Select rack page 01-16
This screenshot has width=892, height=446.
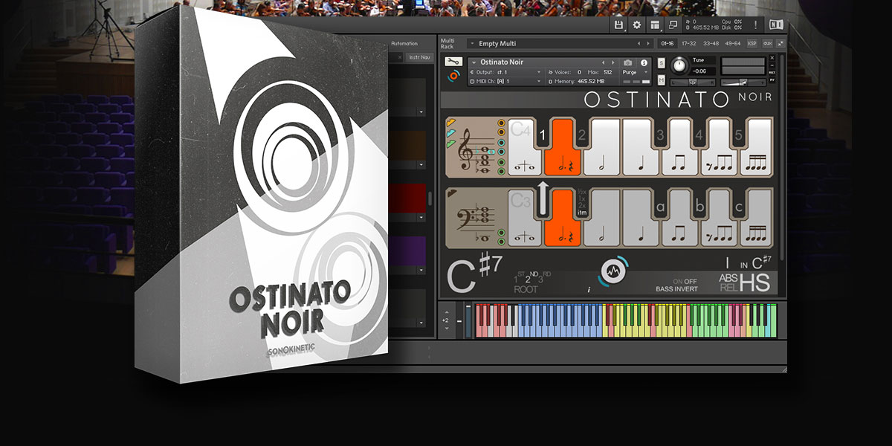(668, 43)
